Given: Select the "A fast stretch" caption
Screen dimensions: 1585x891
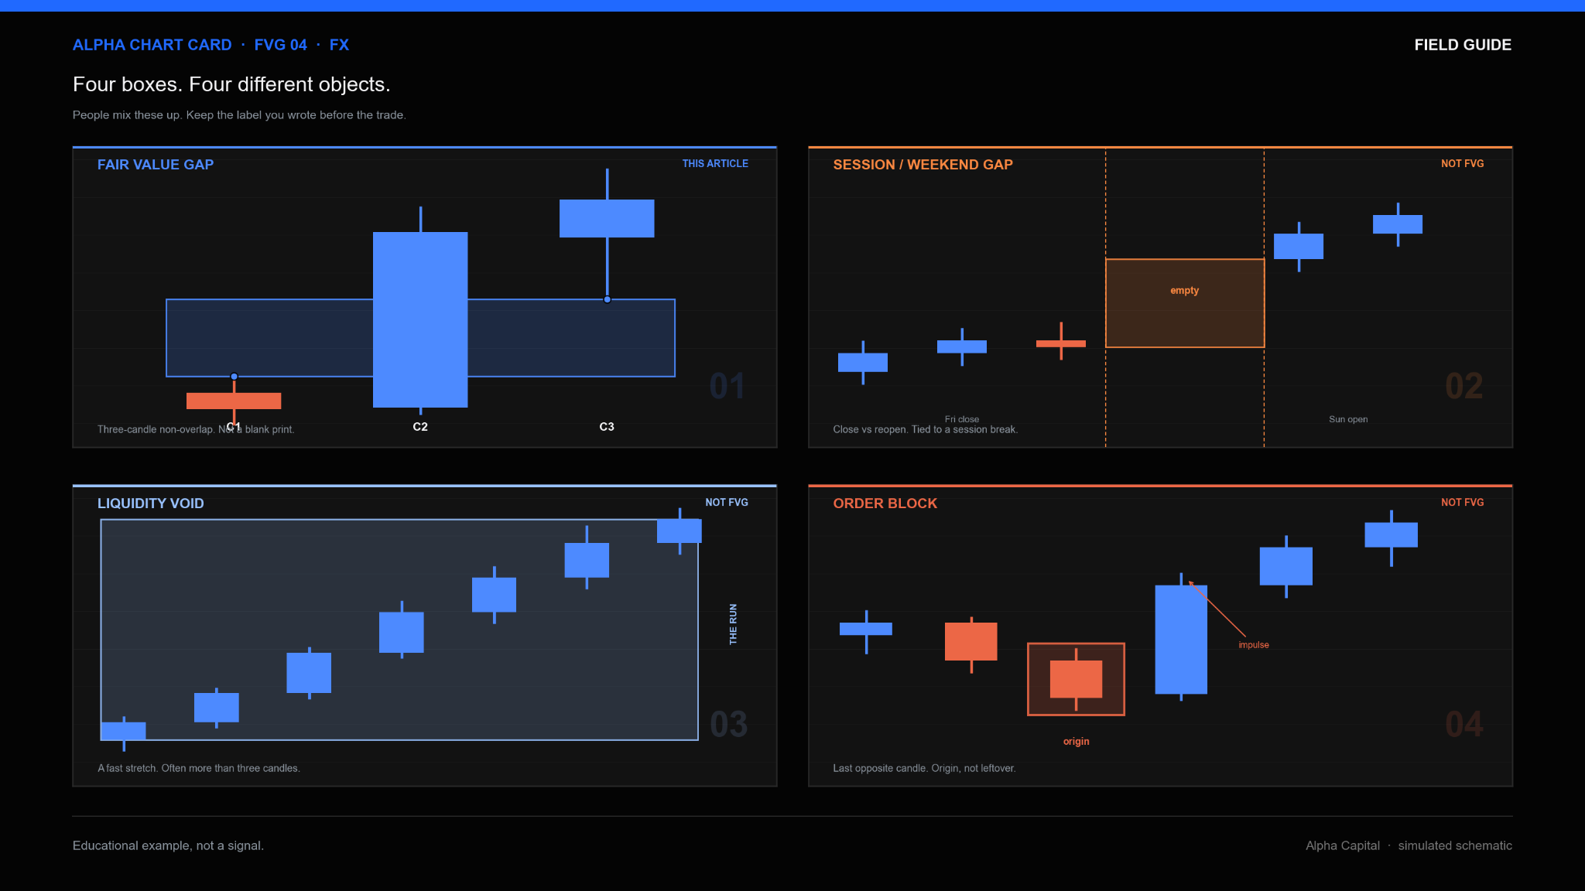Looking at the screenshot, I should click(199, 768).
